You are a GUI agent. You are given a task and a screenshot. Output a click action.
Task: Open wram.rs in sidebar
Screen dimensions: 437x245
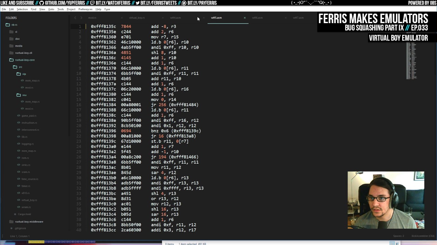pos(26,207)
